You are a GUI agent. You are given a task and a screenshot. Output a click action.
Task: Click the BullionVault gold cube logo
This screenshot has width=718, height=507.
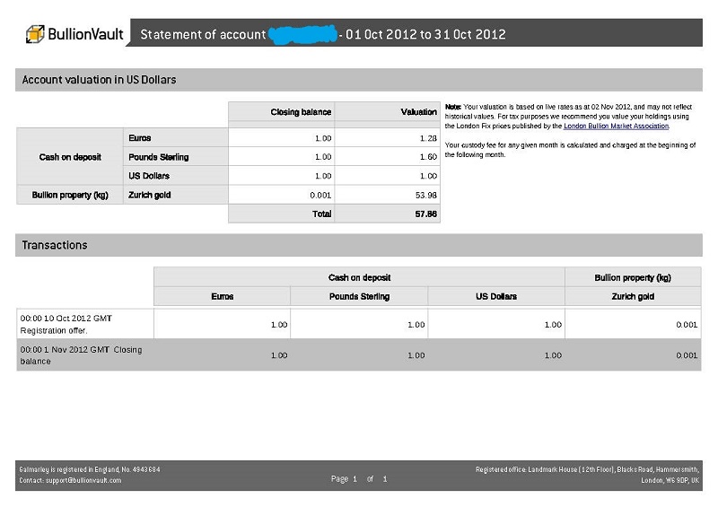(35, 34)
